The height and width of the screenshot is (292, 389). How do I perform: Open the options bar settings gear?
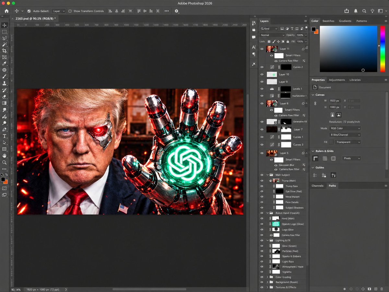point(176,11)
